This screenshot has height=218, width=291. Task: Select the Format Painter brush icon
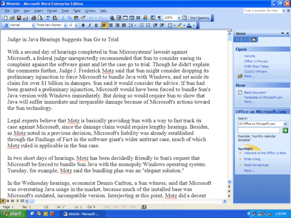tap(83, 18)
